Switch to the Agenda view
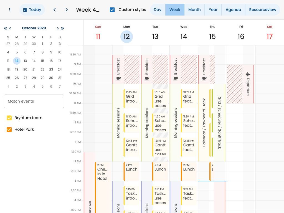This screenshot has height=213, width=284. coord(233,10)
